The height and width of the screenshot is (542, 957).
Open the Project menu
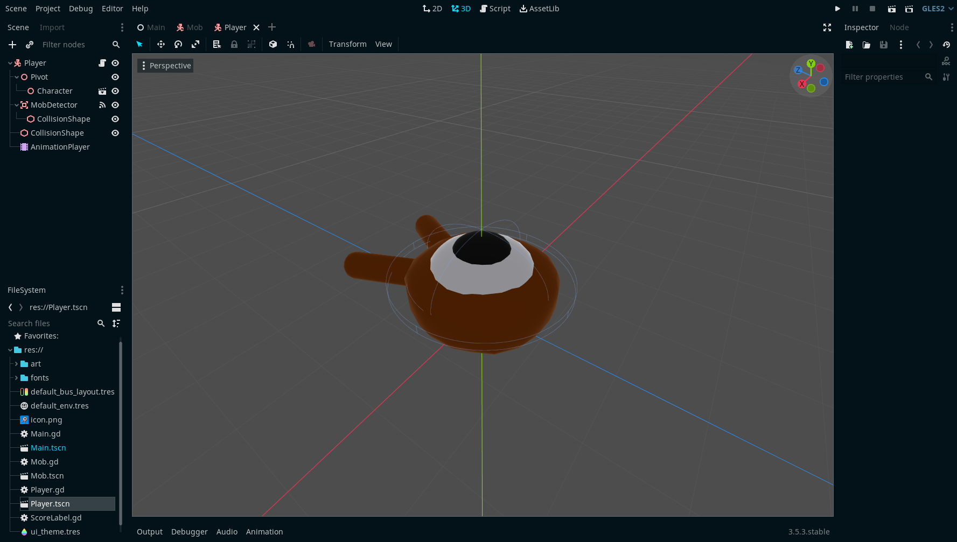48,9
